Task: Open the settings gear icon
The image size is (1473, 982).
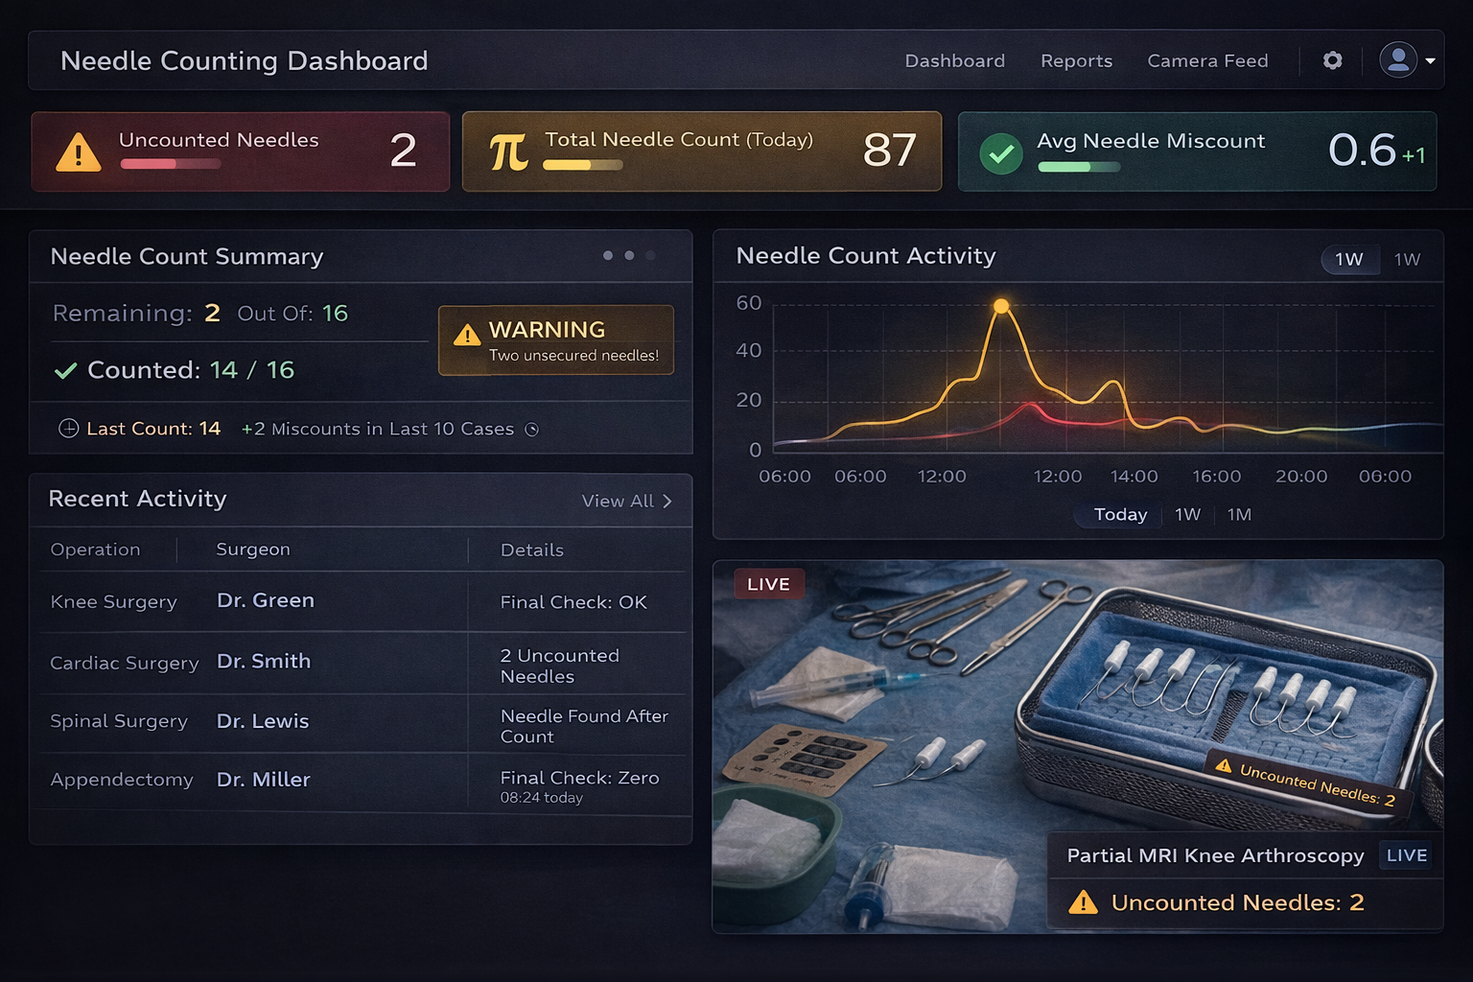Action: click(x=1331, y=60)
